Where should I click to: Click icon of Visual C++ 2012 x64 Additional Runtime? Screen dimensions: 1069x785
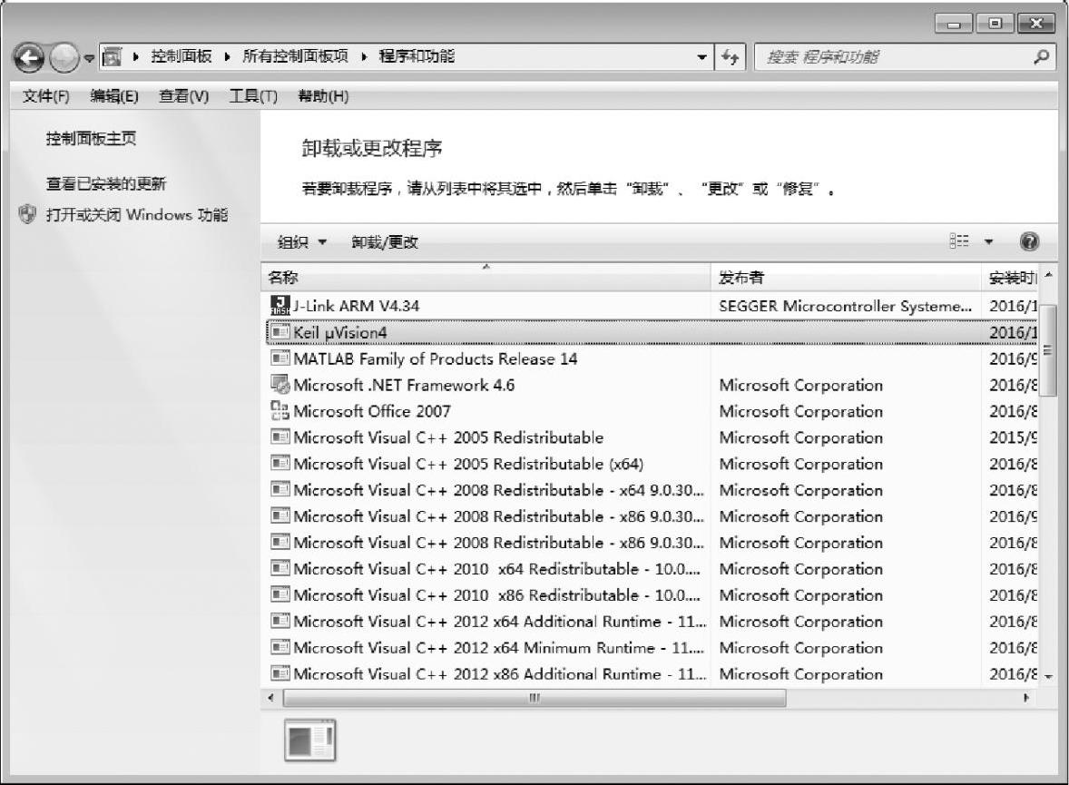pyautogui.click(x=280, y=621)
